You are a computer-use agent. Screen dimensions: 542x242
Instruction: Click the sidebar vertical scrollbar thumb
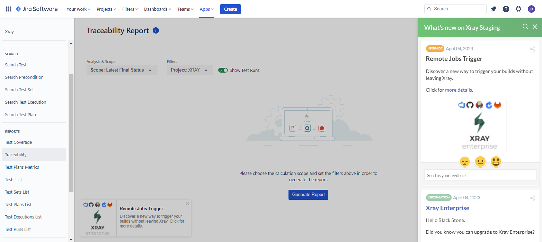71,133
